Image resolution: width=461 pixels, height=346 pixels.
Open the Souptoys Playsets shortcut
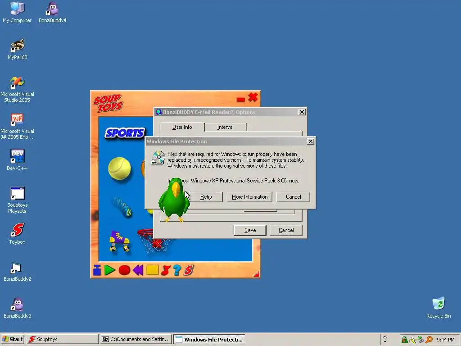pyautogui.click(x=17, y=200)
